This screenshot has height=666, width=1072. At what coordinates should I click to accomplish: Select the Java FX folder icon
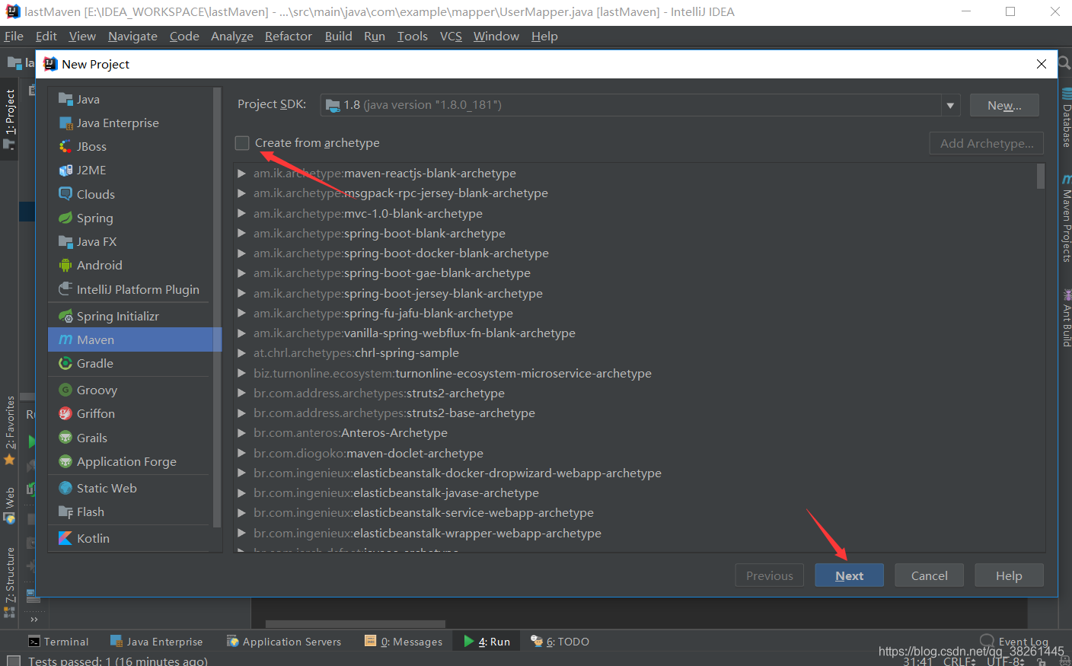pyautogui.click(x=65, y=241)
